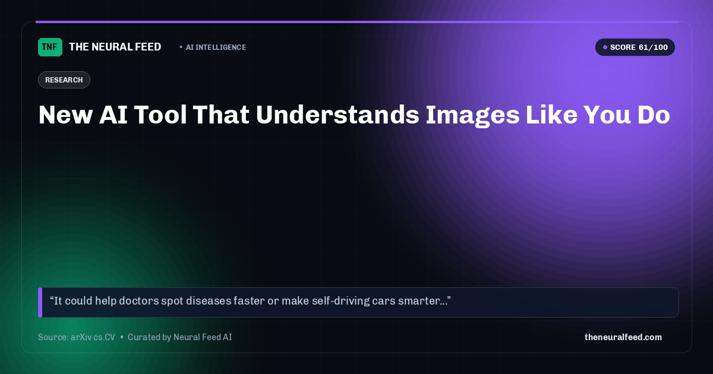Click THE NEURAL FEED brand name
Screen dimensions: 713x374
(115, 47)
